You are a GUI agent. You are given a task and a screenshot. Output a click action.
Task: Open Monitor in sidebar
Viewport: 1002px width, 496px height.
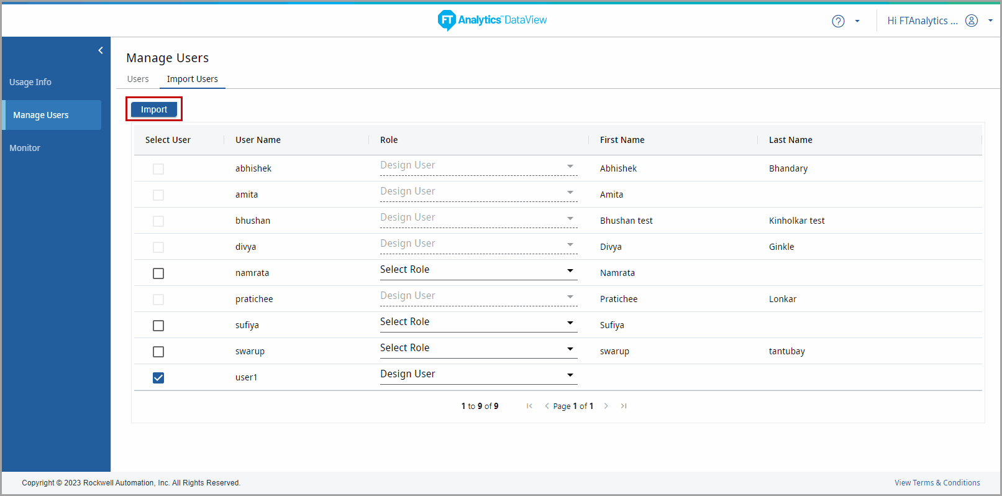pos(25,148)
